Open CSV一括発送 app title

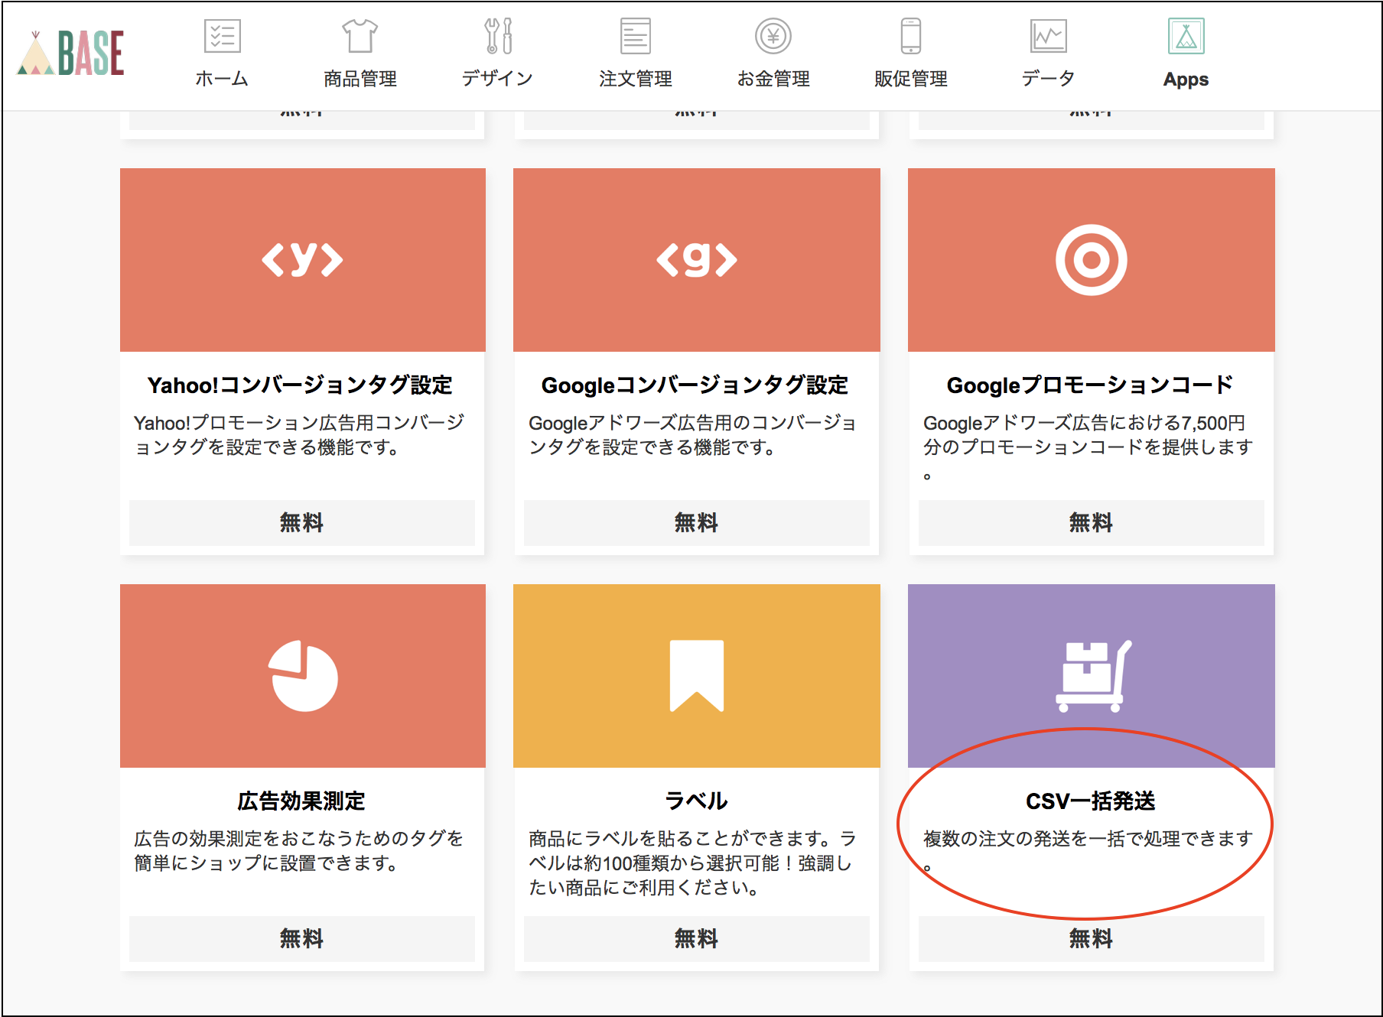click(x=1091, y=801)
